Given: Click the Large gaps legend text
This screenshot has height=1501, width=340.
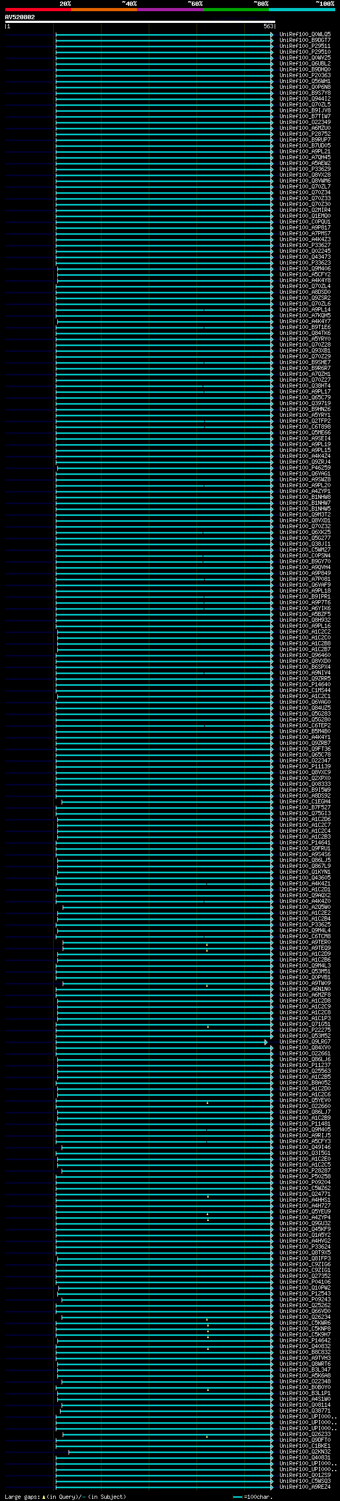Looking at the screenshot, I should pyautogui.click(x=23, y=1497).
